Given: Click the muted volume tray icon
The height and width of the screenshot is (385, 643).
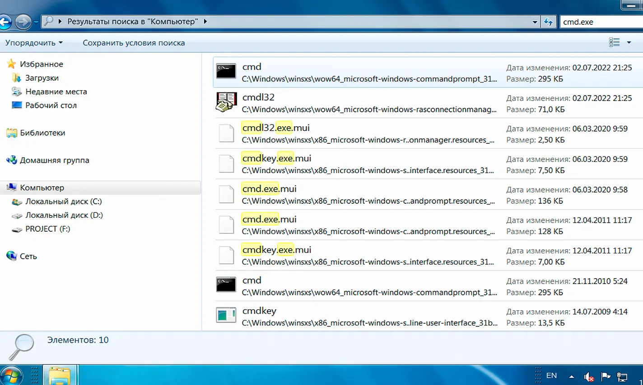Looking at the screenshot, I should coord(588,376).
